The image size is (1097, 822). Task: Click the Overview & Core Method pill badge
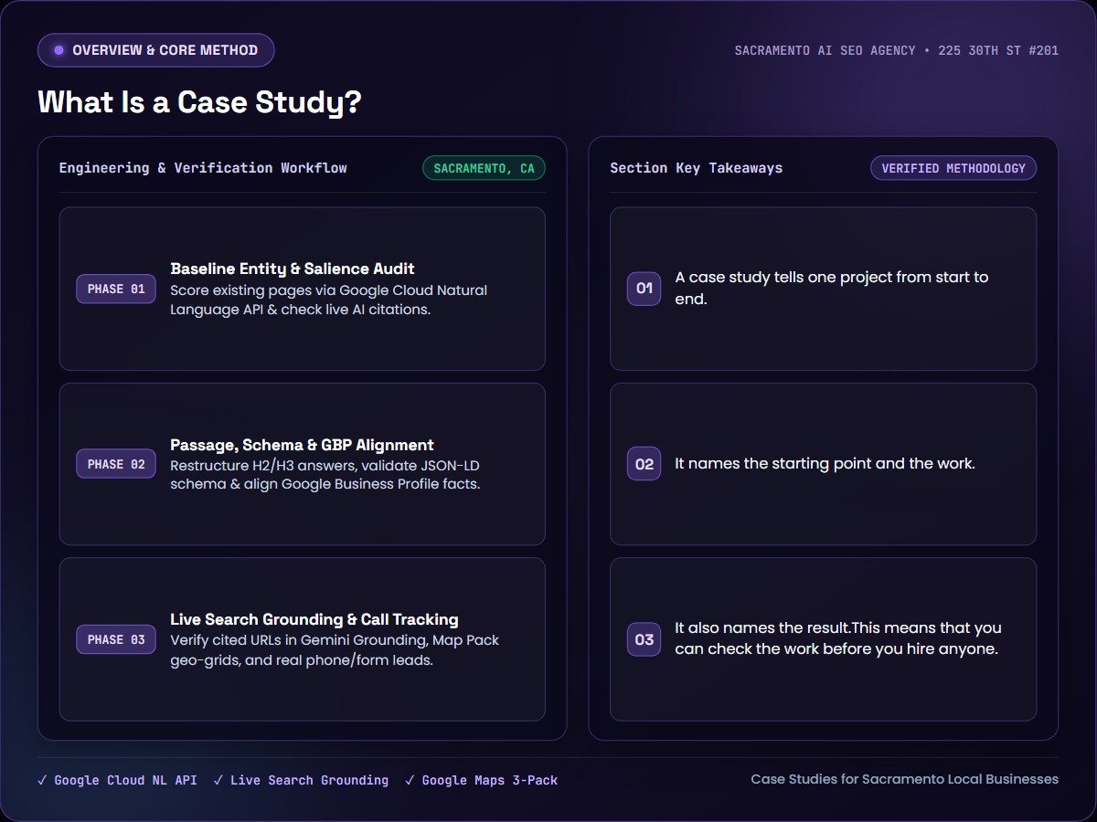pos(155,50)
